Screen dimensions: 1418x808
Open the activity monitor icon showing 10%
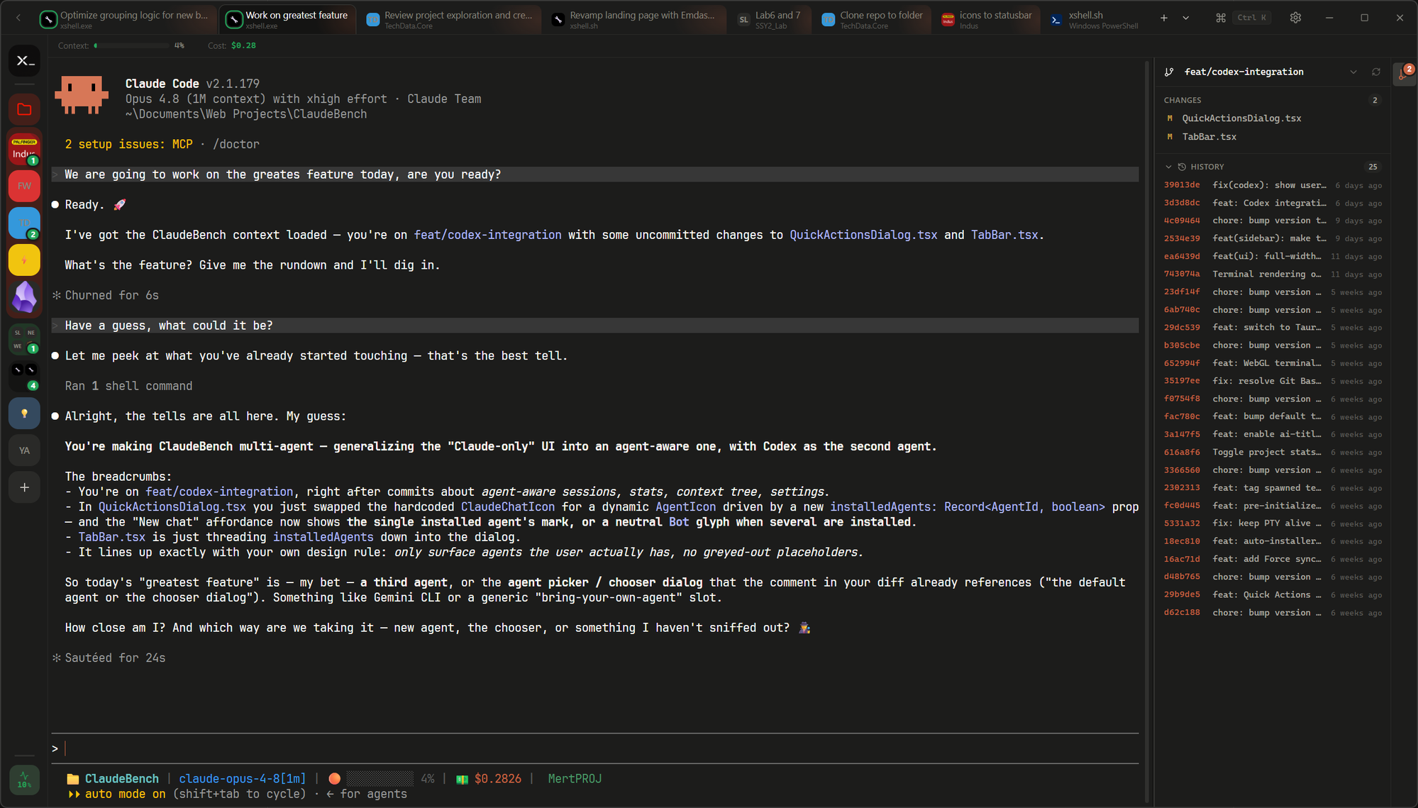tap(24, 780)
